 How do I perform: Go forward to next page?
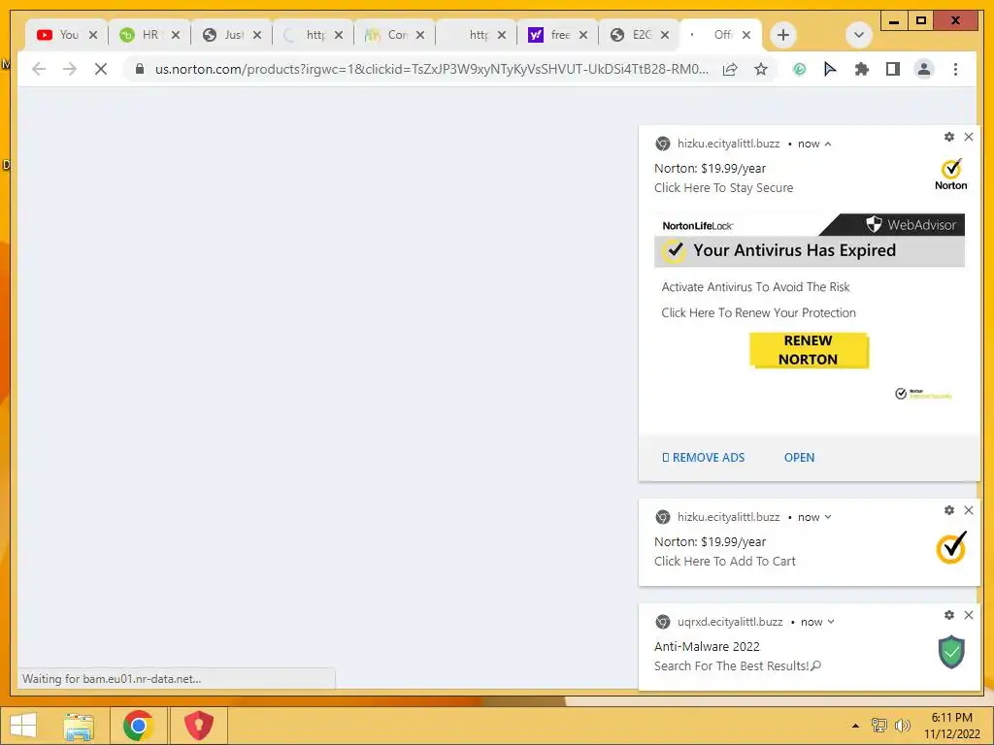click(x=70, y=69)
